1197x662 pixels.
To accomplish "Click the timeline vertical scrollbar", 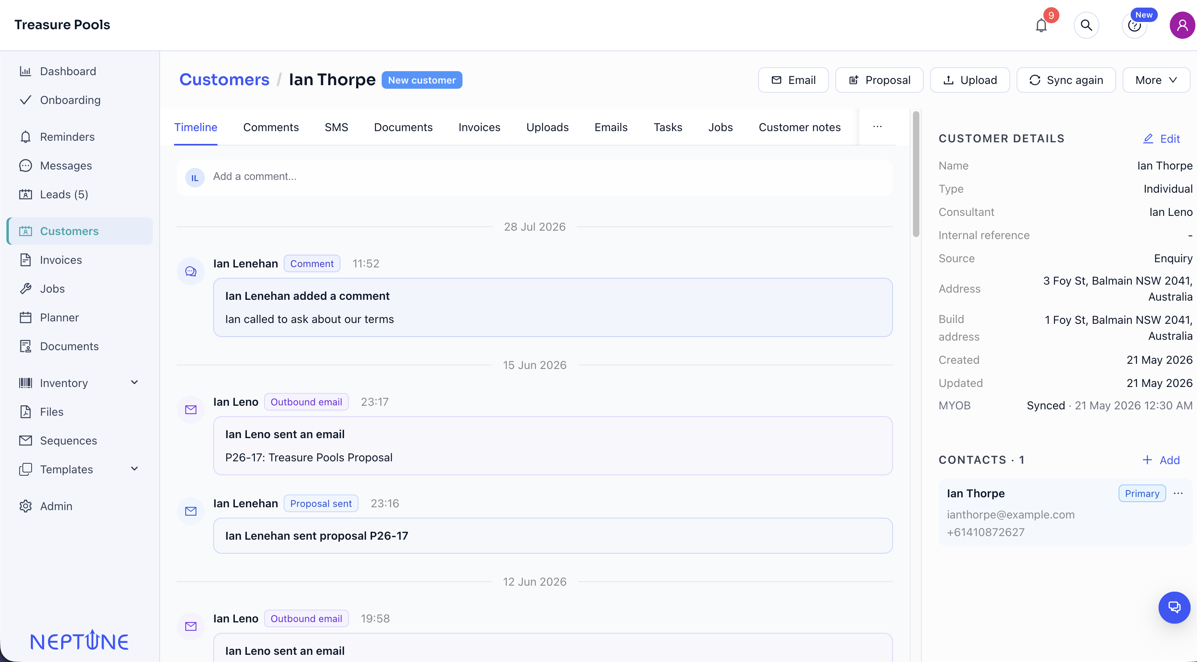I will pos(916,174).
